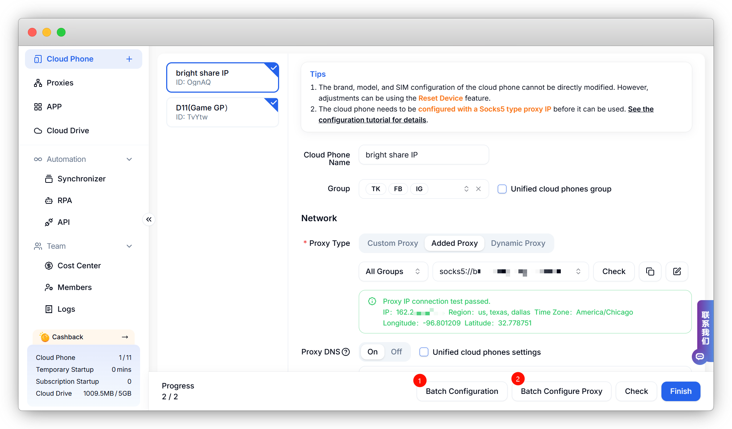Enable Unified cloud phones group checkbox

point(502,189)
